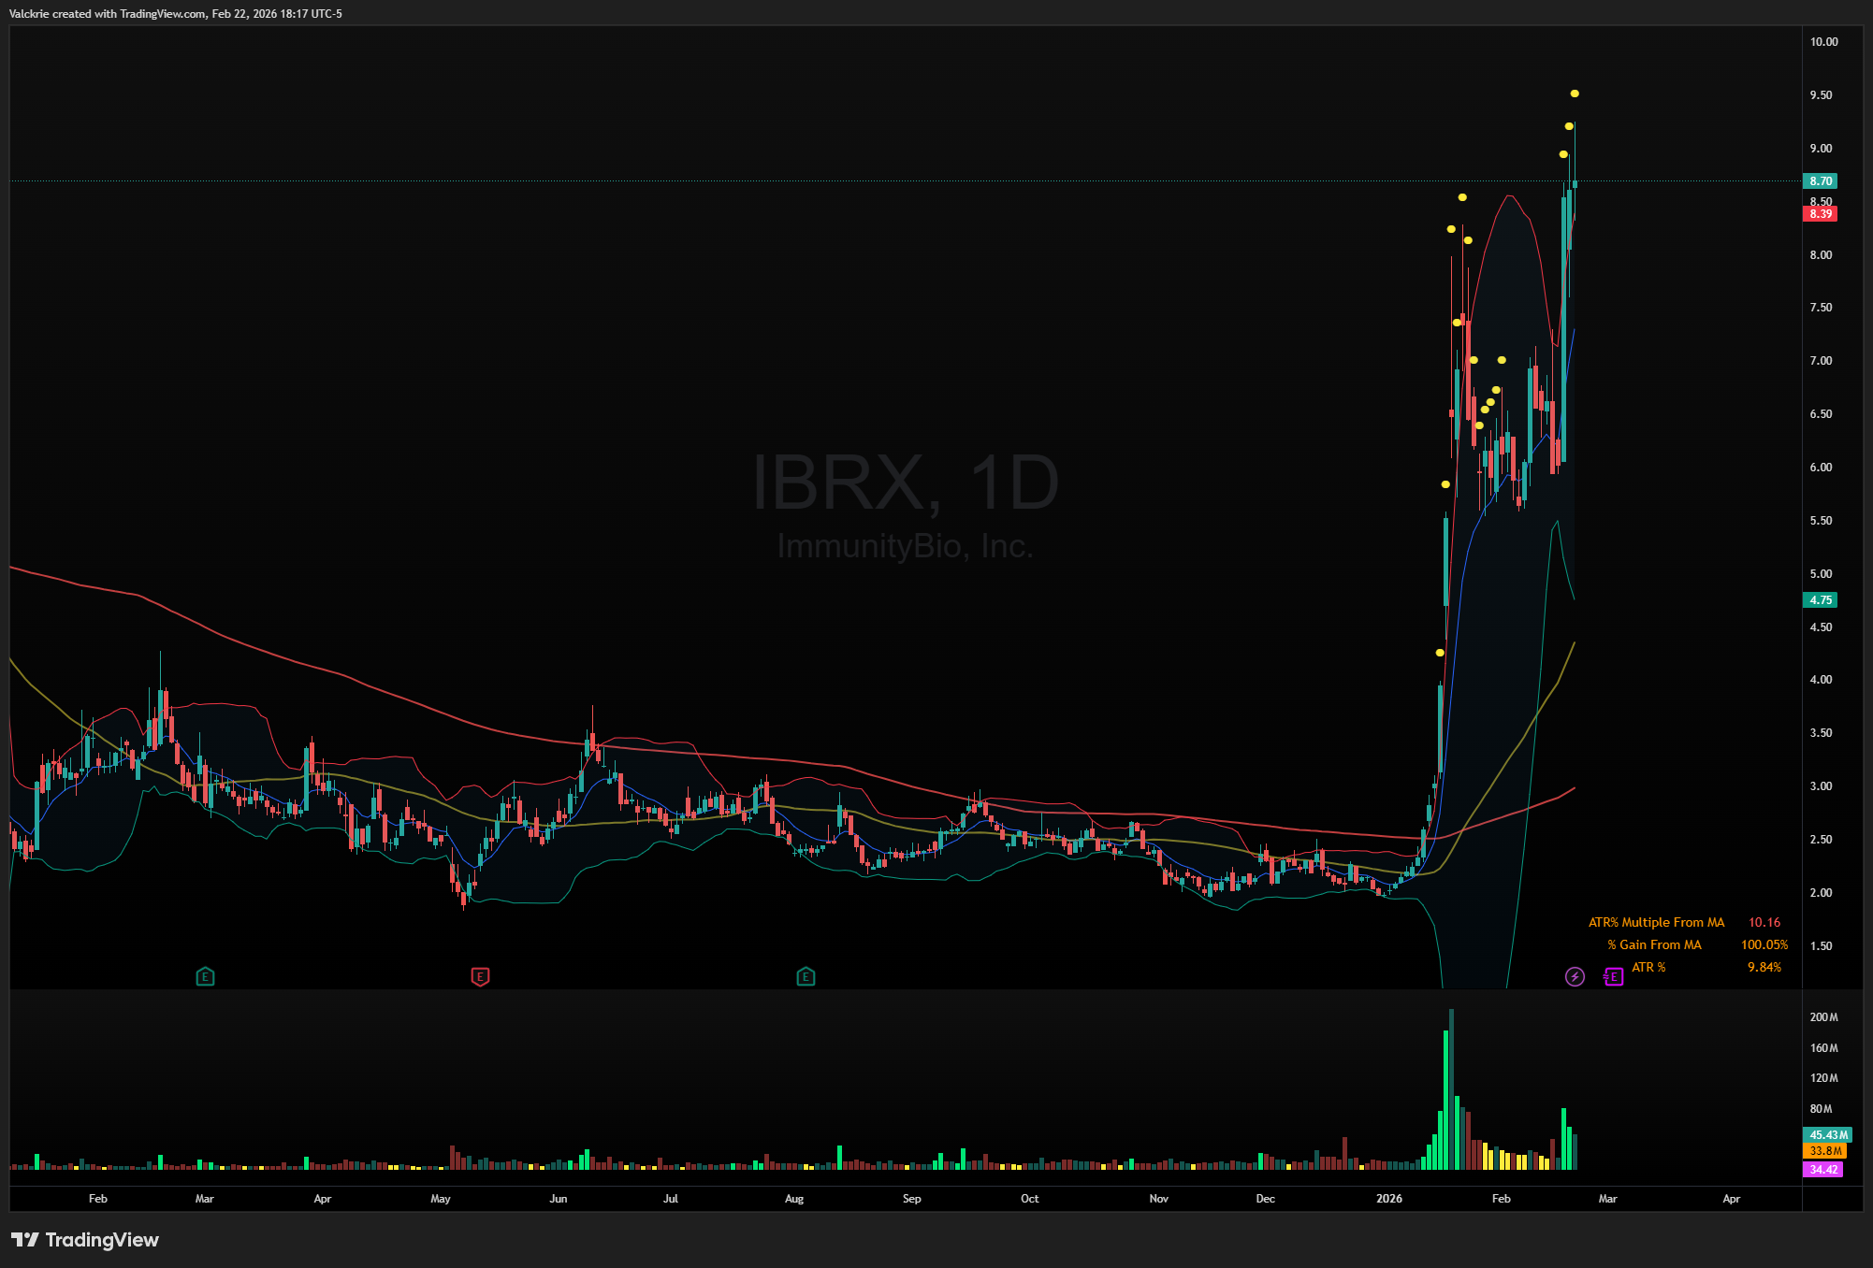Click the purple lightning bolt event icon
This screenshot has width=1873, height=1268.
pos(1575,977)
